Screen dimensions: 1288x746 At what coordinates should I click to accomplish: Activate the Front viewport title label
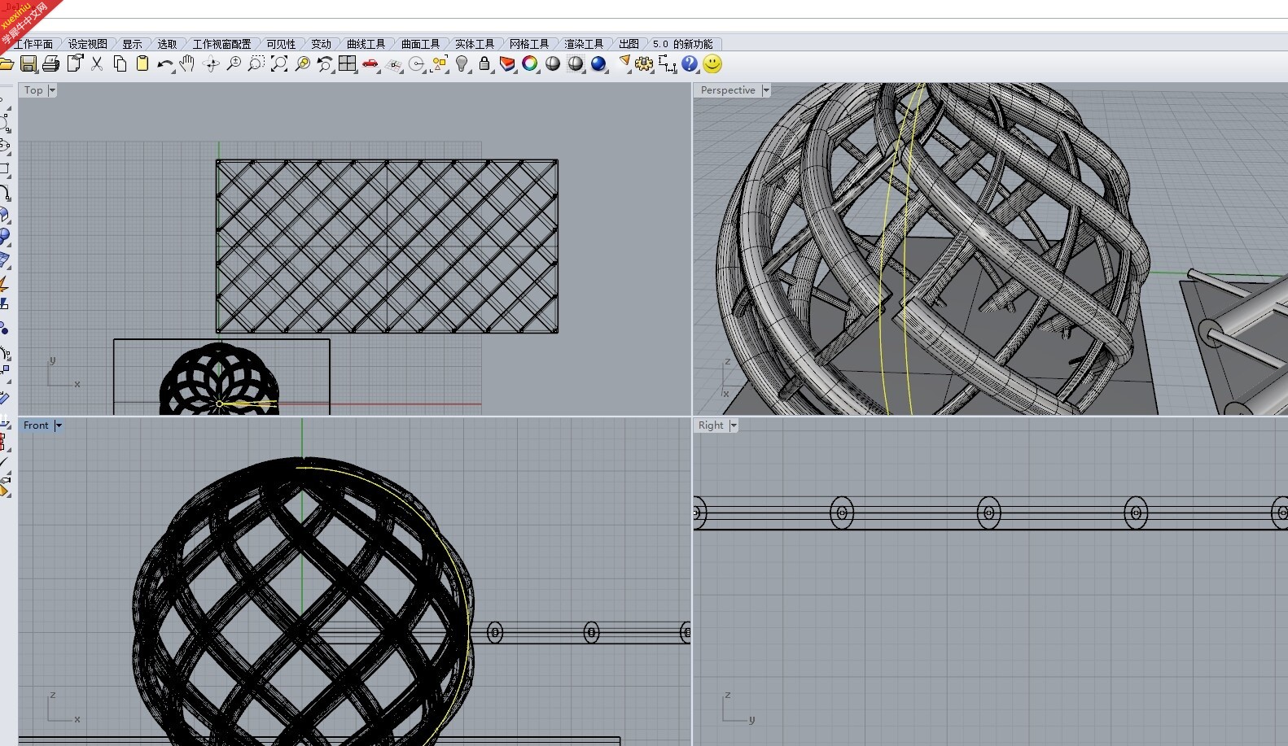tap(36, 425)
